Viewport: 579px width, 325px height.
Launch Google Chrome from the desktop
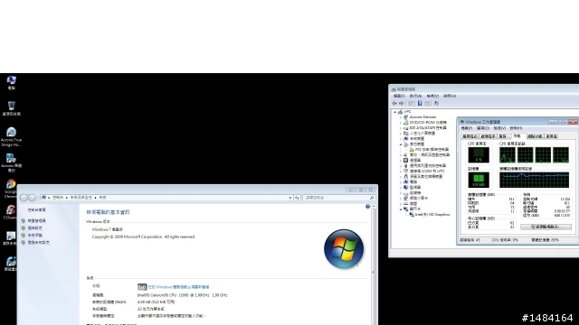click(10, 189)
